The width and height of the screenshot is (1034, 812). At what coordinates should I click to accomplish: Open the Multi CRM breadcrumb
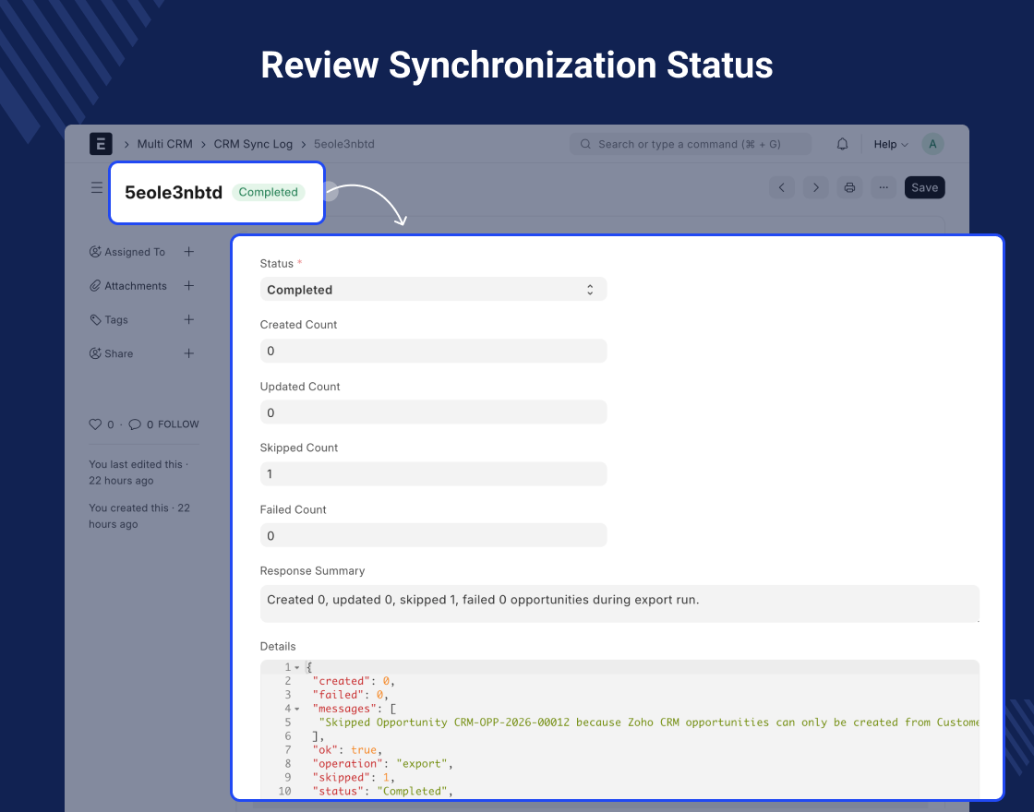coord(165,144)
